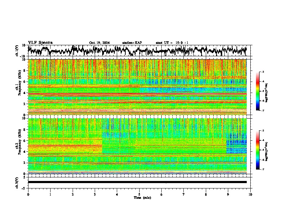
Task: Click the '-3' label on the upper colorbar
Action: tap(263, 72)
